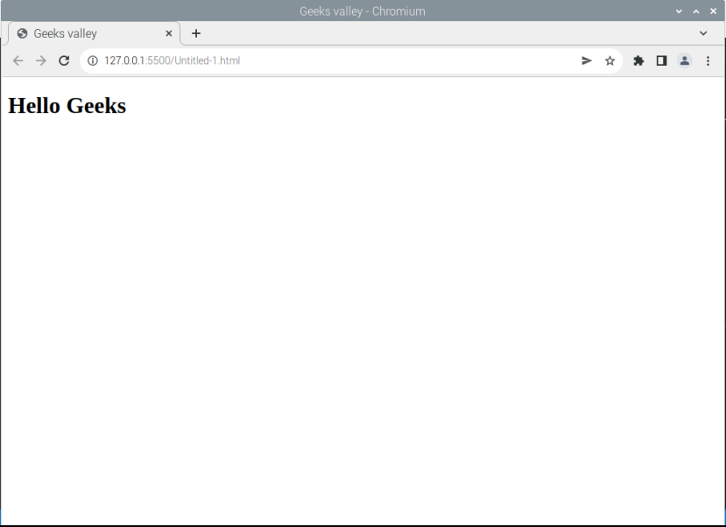View site information icon in address bar
The height and width of the screenshot is (527, 726).
tap(92, 60)
